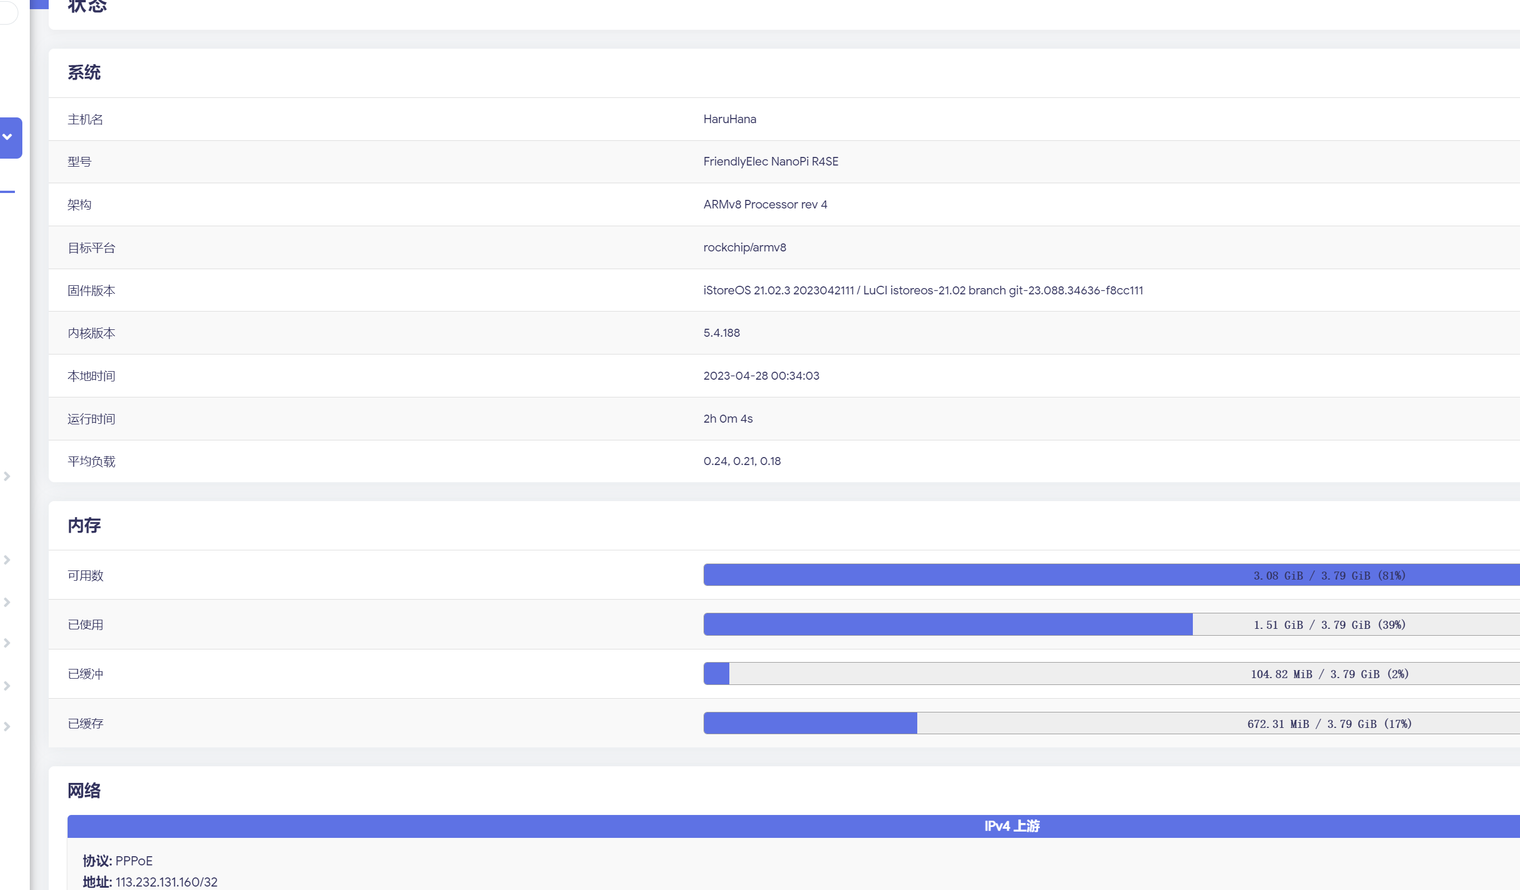Viewport: 1520px width, 890px height.
Task: Expand the first sidebar menu chevron
Action: click(x=7, y=476)
